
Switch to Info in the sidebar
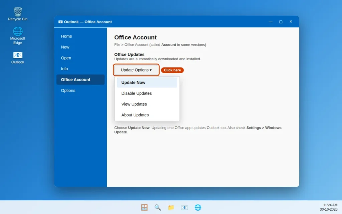tap(80, 69)
